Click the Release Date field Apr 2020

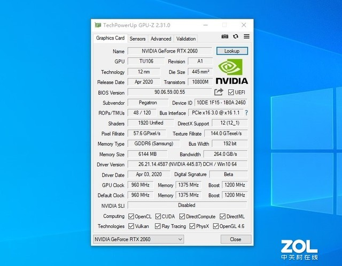(144, 82)
